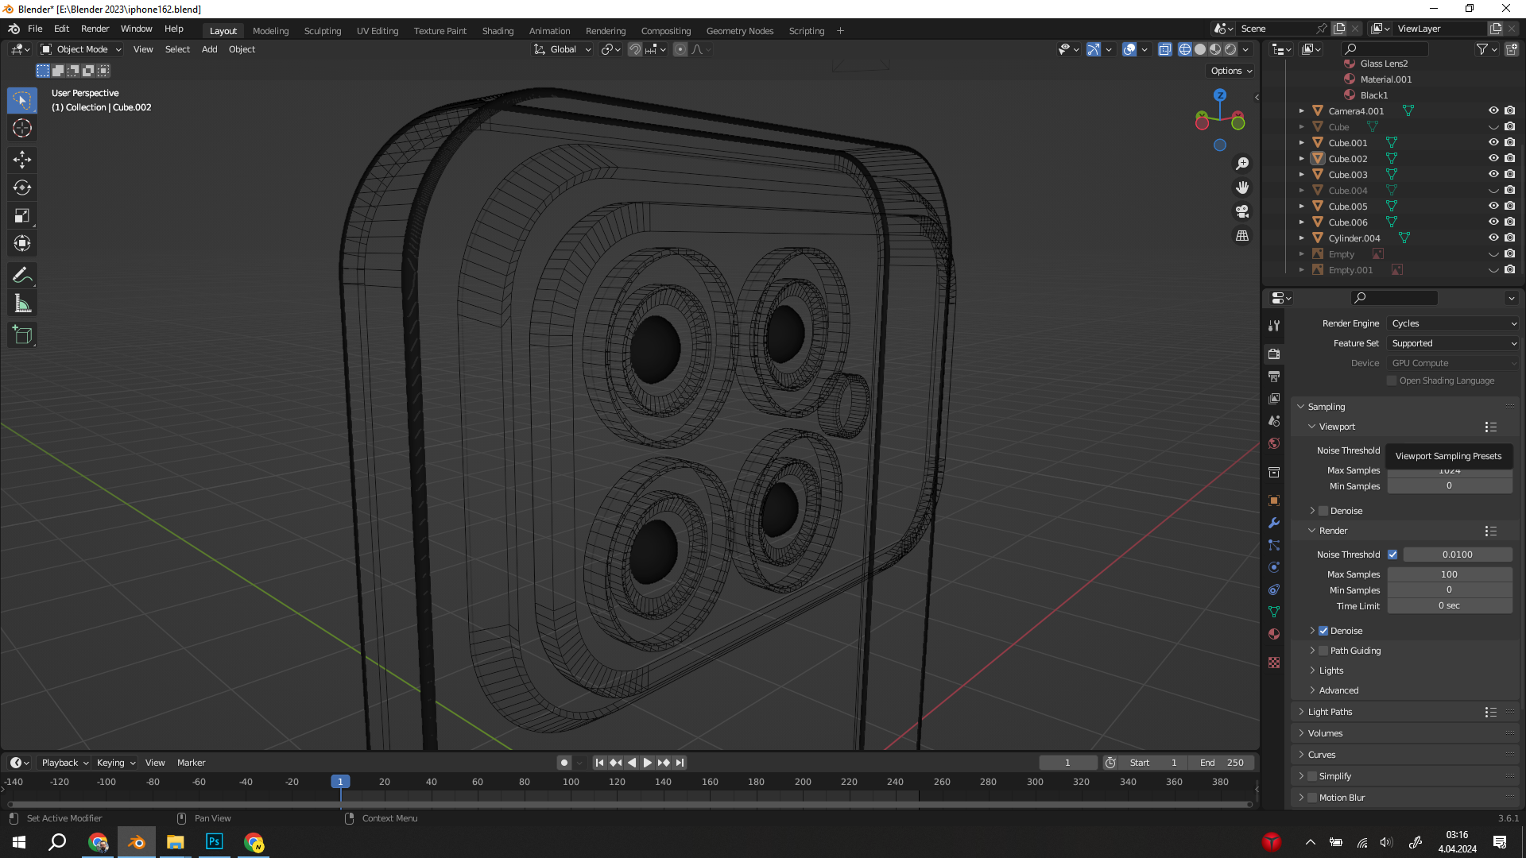Open the Render menu
This screenshot has height=858, width=1526.
tap(95, 29)
